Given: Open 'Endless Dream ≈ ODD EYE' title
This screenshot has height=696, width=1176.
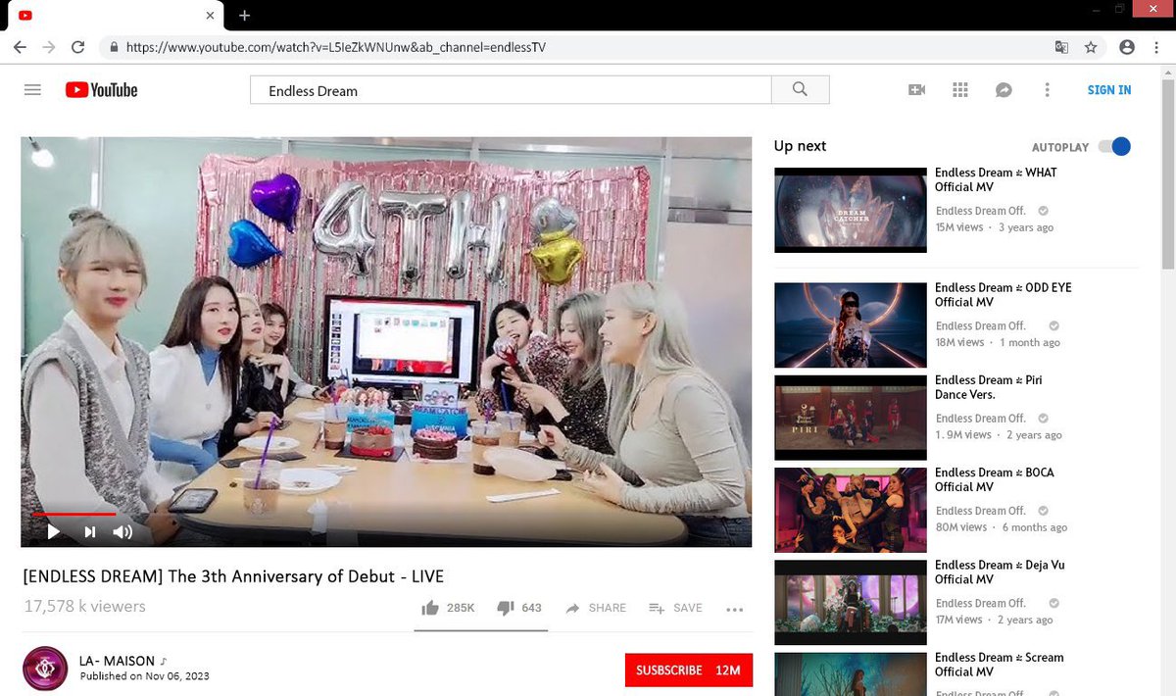Looking at the screenshot, I should pyautogui.click(x=1004, y=294).
